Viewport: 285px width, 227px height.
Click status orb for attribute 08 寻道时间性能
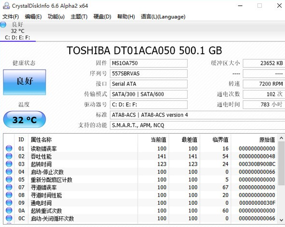(x=9, y=195)
